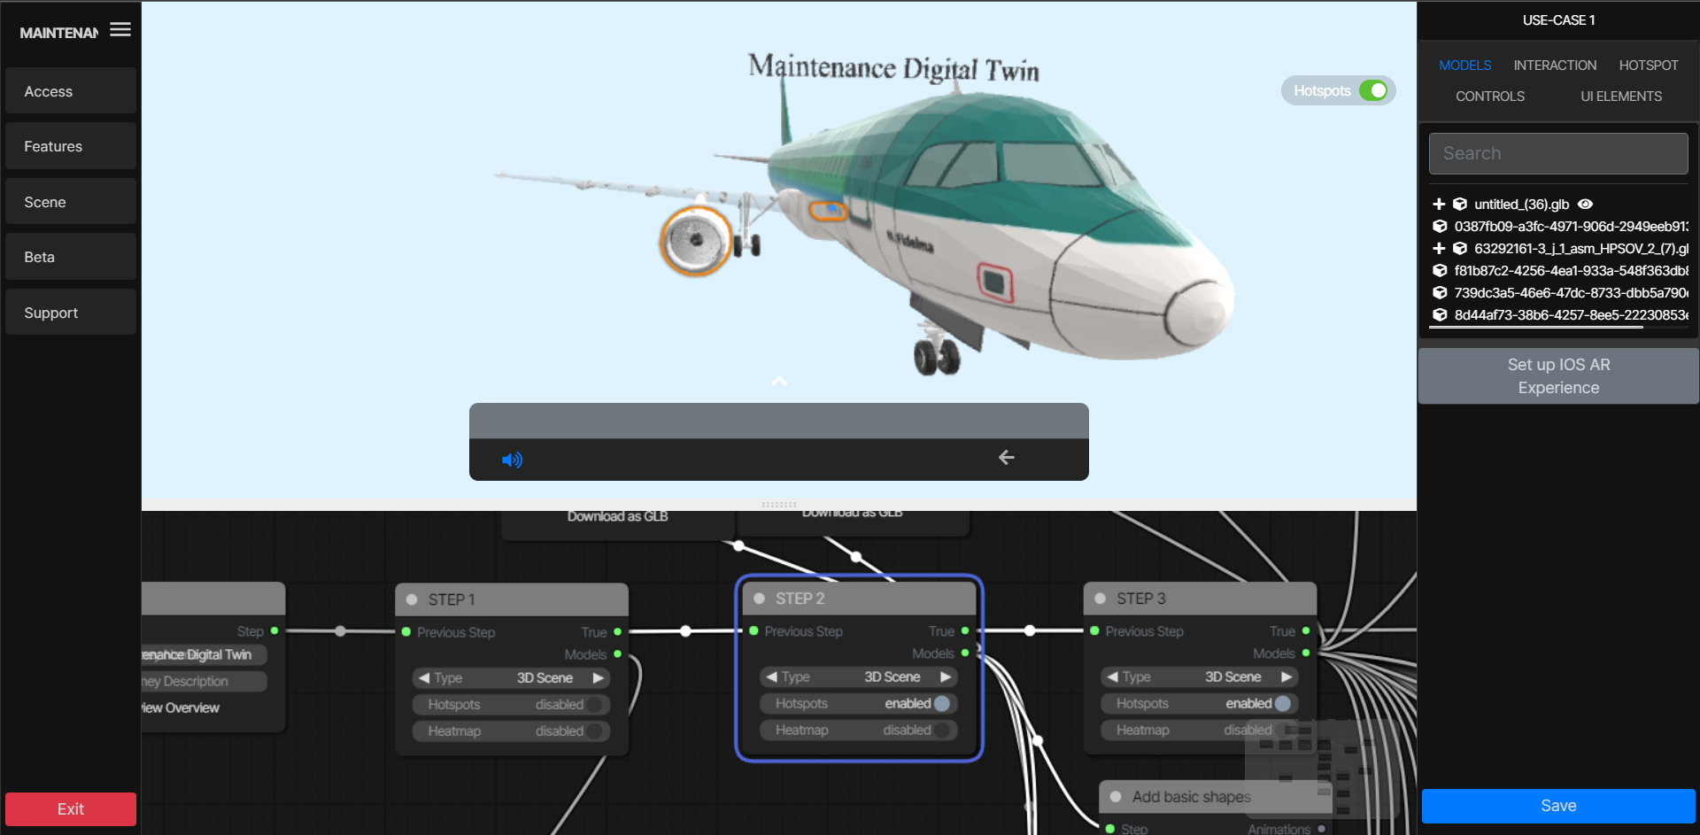Click the right arrow of STEP 2 Type selector
The height and width of the screenshot is (835, 1700).
point(946,677)
